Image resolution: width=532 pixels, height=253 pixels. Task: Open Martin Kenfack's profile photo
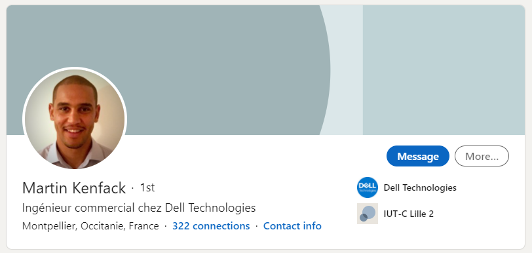75,119
